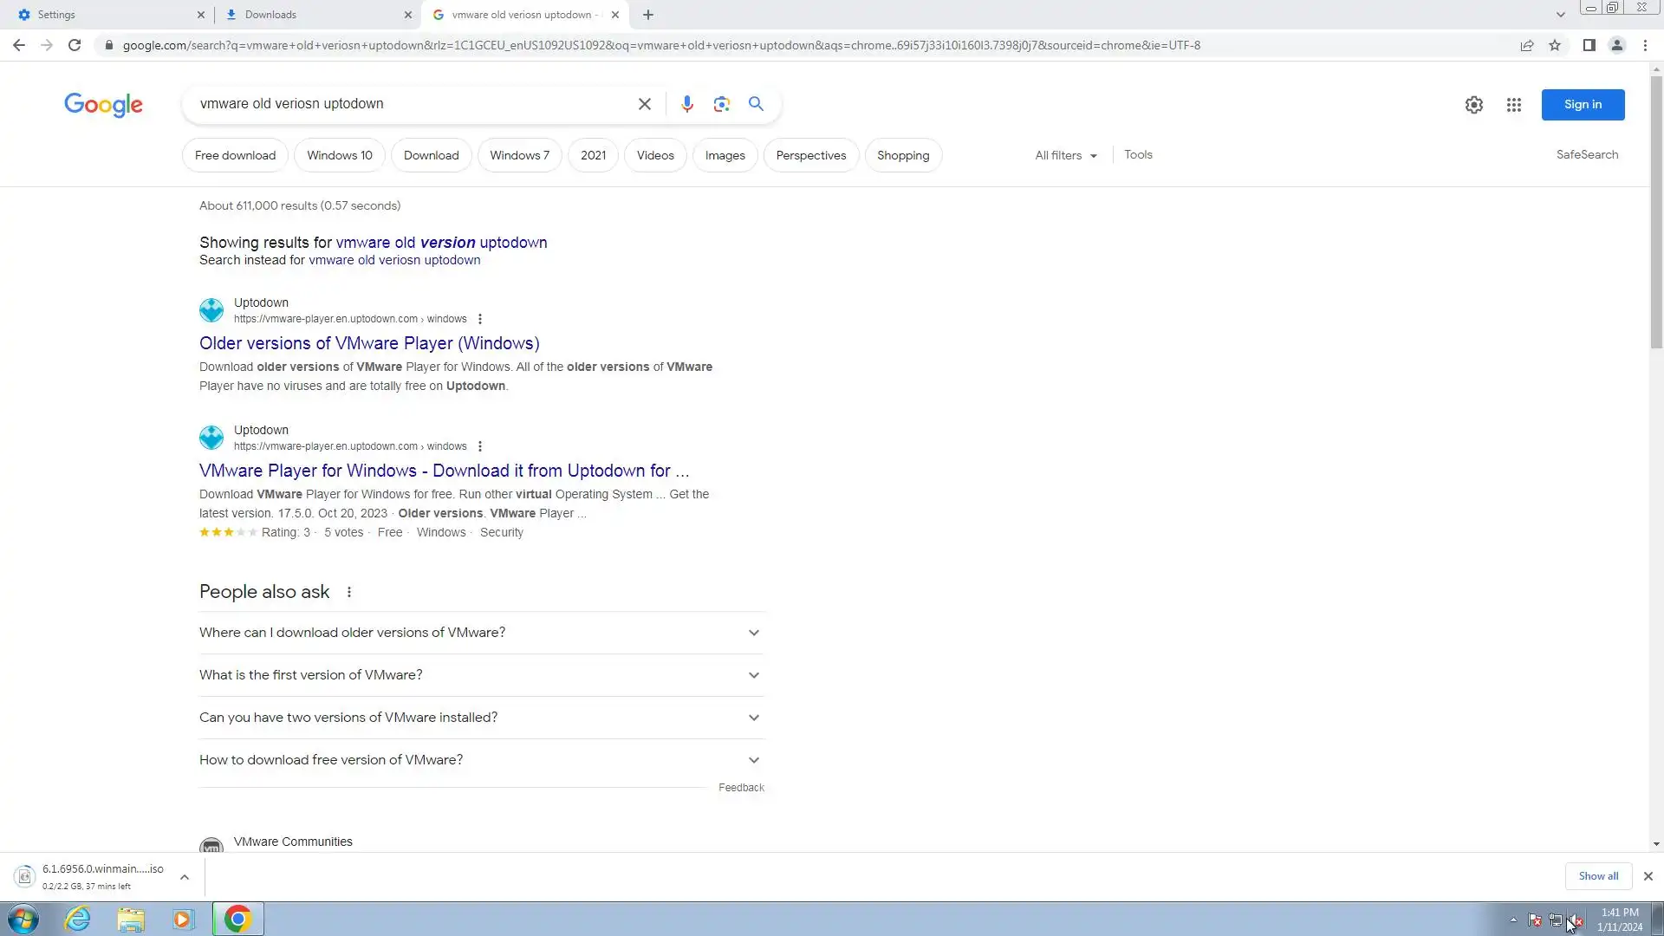
Task: Clear the search box with the X icon
Action: click(644, 104)
